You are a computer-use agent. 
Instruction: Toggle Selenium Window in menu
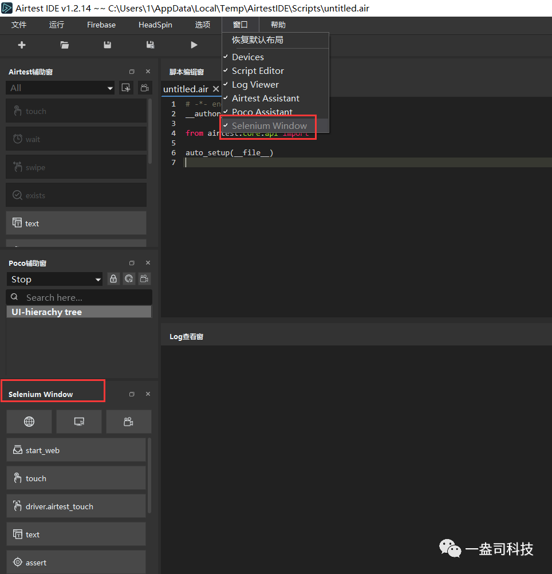275,125
